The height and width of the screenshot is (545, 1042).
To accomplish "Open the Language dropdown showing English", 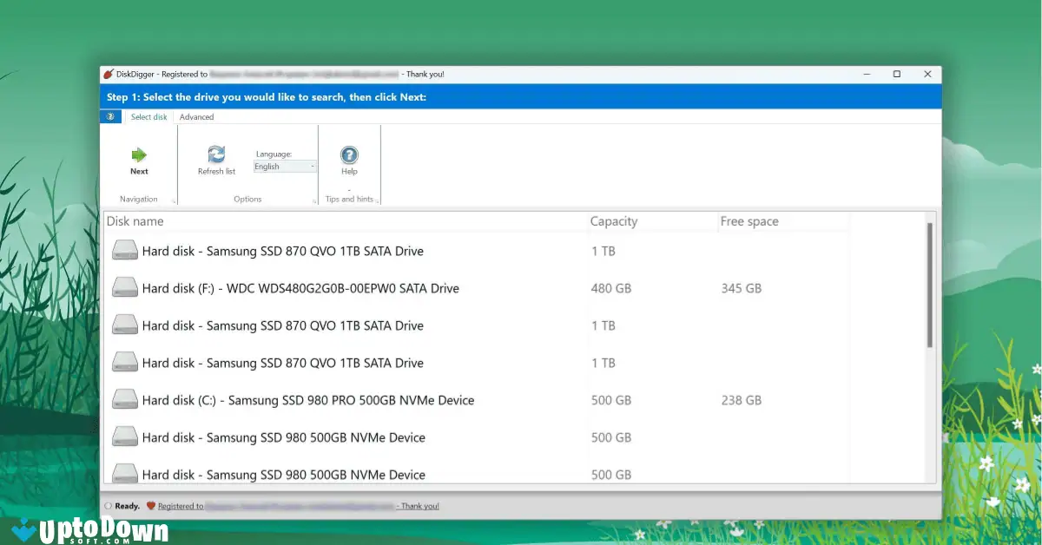I will tap(285, 166).
